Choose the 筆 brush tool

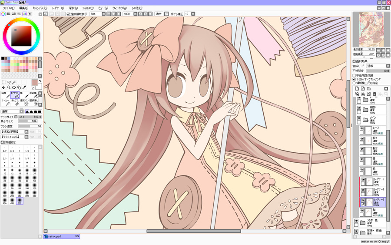pyautogui.click(x=24, y=95)
